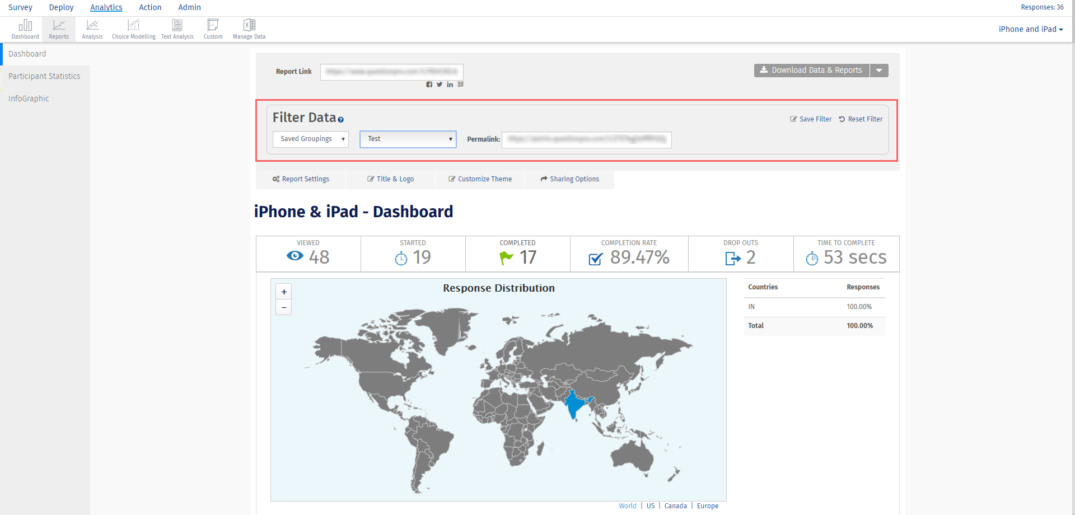Click the Save Filter link

coord(811,119)
